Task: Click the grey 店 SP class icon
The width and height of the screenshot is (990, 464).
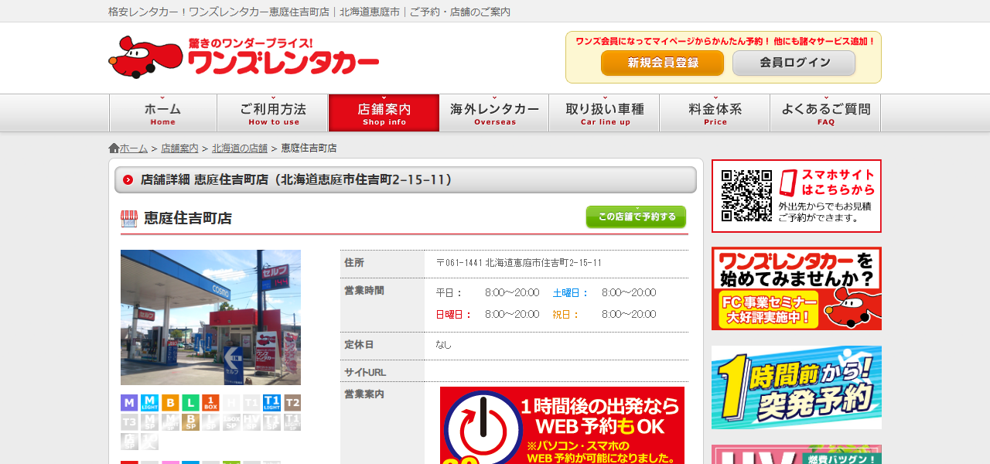Action: click(x=129, y=442)
